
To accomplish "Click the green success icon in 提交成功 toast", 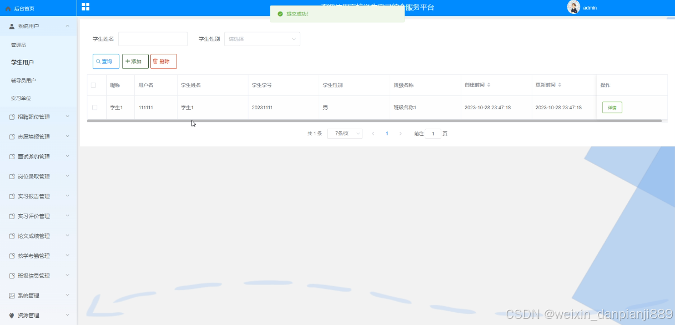I will tap(280, 14).
